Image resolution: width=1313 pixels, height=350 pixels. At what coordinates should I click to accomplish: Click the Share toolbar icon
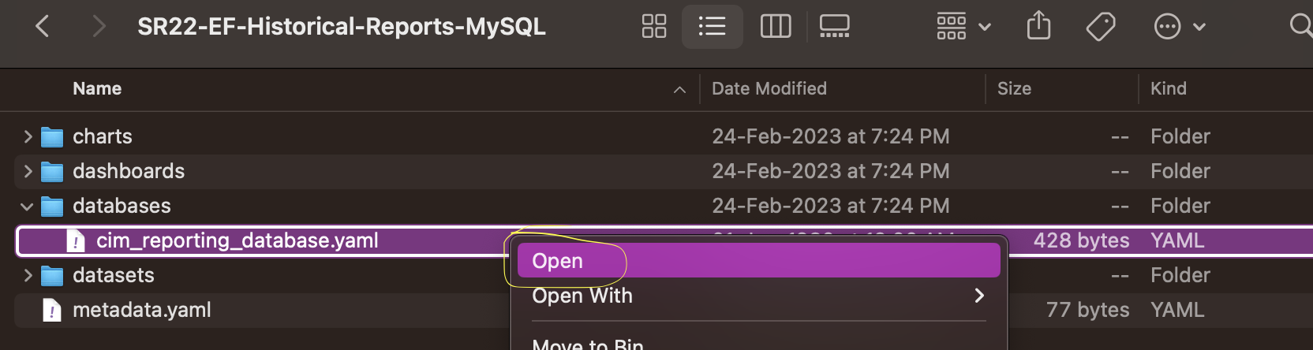coord(1038,27)
